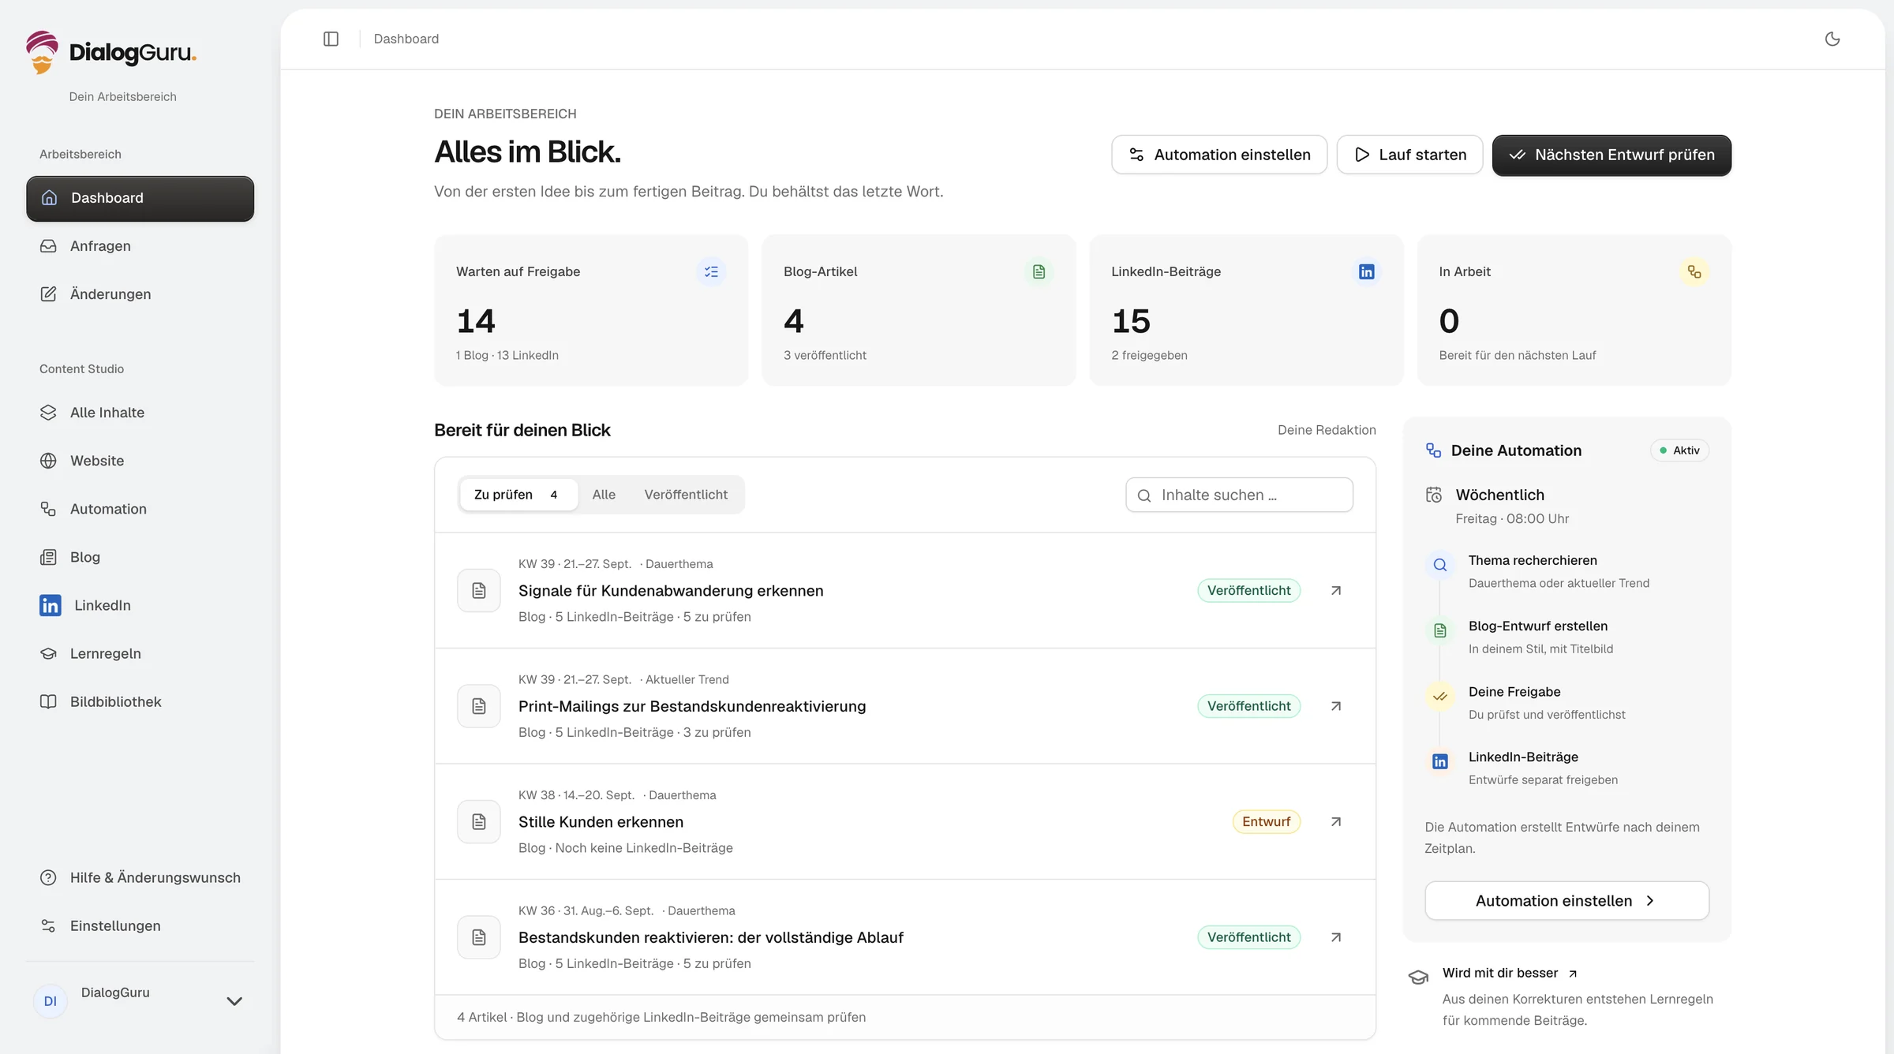This screenshot has height=1054, width=1894.
Task: Click Automation einstellen button at top
Action: (1219, 155)
